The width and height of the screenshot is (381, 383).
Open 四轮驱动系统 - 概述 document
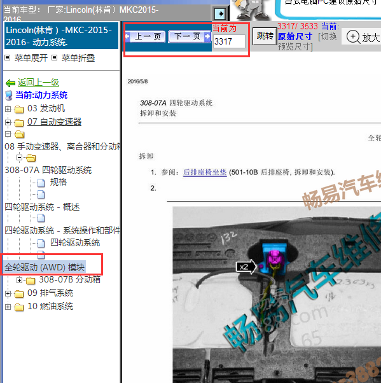[42, 207]
